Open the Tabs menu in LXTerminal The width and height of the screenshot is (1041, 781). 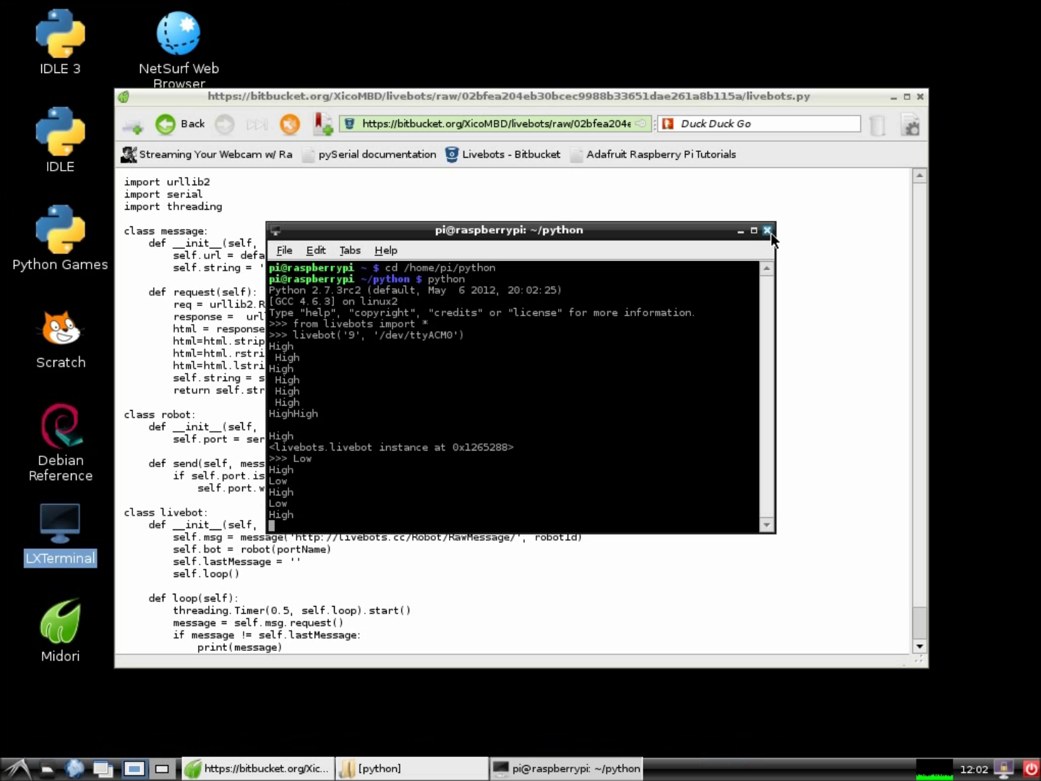(350, 250)
